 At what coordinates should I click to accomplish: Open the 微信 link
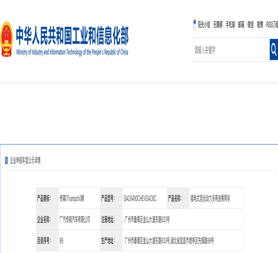coord(250,24)
